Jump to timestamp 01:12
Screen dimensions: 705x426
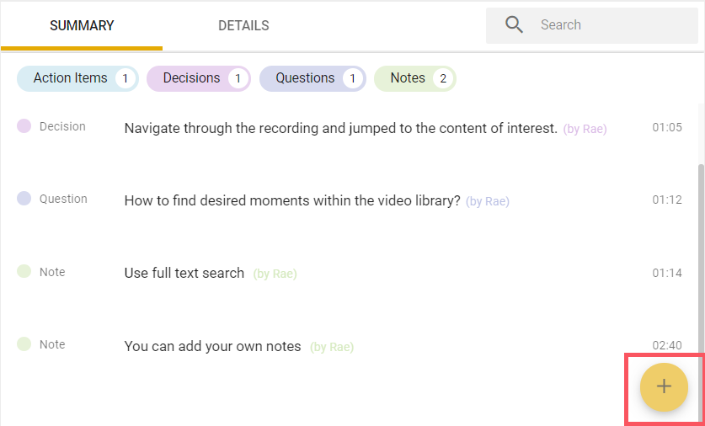(667, 200)
